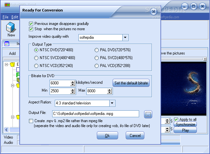Screen dimensions: 210x154
Task: Click the Min 2500 input field
Action: [x=60, y=91]
